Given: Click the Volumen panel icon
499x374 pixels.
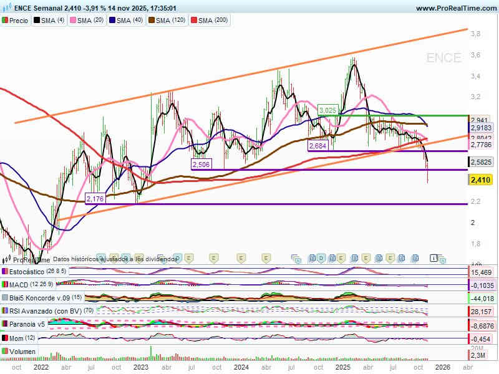Looking at the screenshot, I should point(6,352).
